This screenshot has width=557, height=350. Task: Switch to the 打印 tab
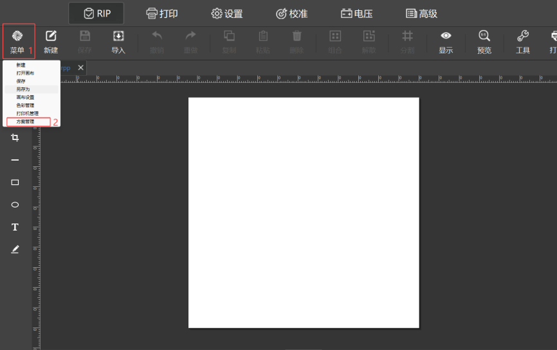pos(162,14)
